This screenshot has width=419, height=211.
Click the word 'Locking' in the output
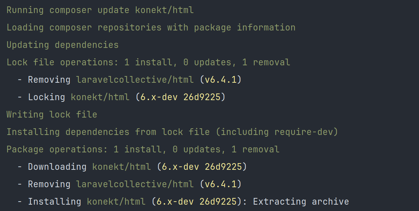(x=46, y=97)
